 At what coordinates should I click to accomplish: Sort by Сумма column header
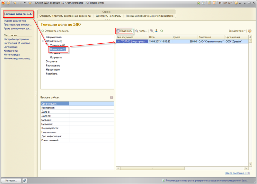[185, 37]
